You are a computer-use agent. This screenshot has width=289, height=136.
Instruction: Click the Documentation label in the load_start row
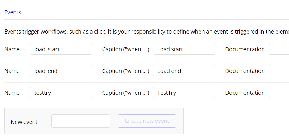coord(245,49)
